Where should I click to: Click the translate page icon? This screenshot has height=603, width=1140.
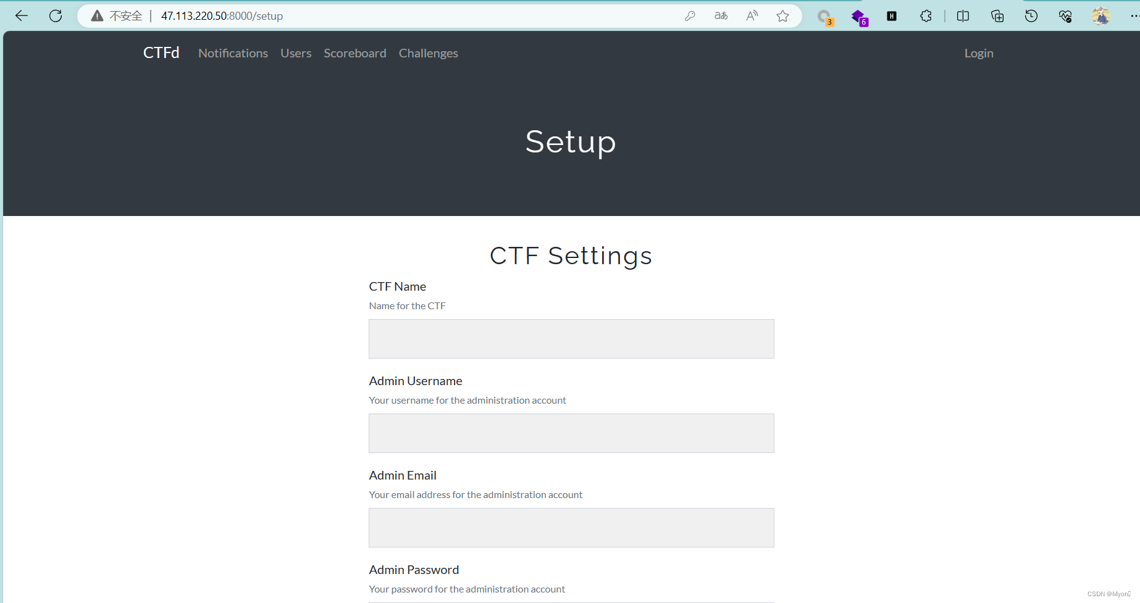pos(721,16)
